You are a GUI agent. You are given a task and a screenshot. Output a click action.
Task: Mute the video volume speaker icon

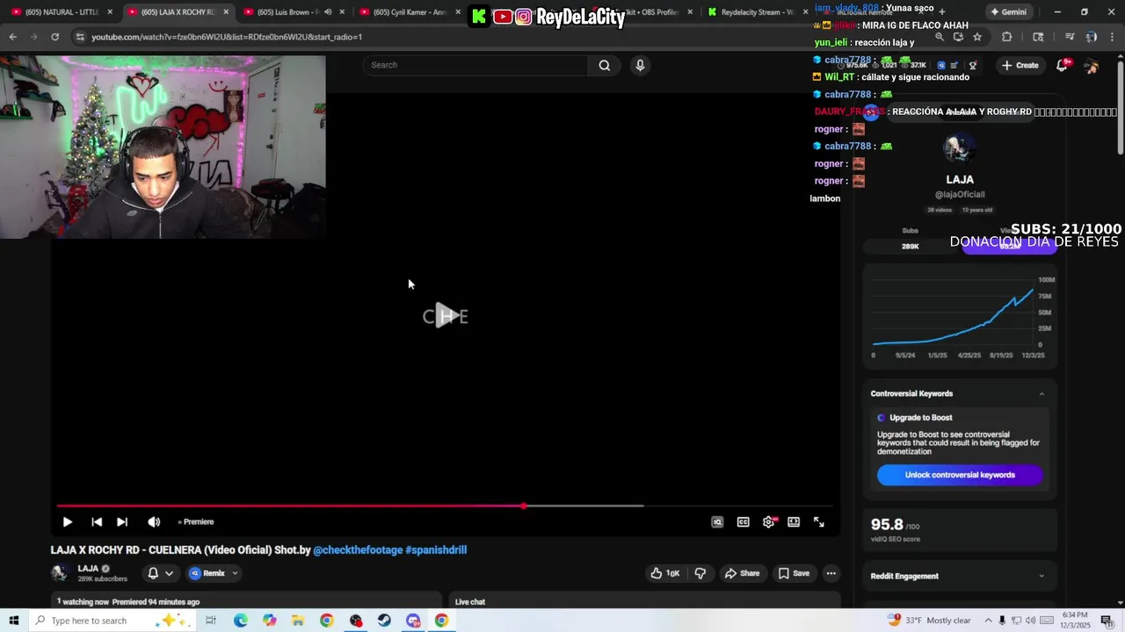point(154,521)
